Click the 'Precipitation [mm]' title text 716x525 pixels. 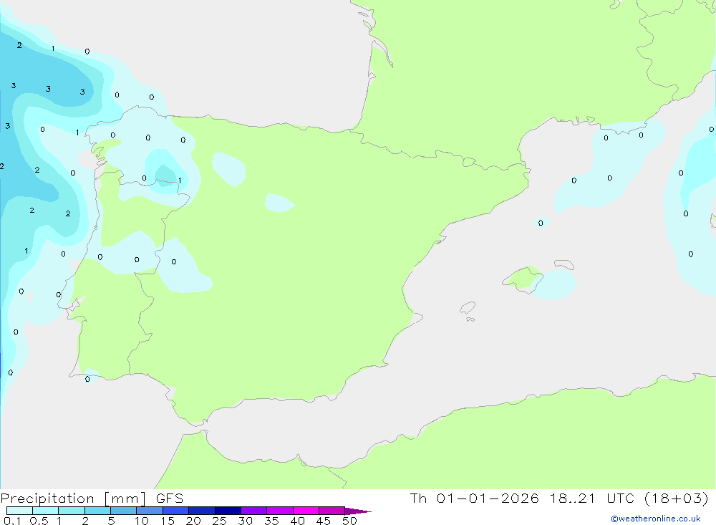pos(73,498)
